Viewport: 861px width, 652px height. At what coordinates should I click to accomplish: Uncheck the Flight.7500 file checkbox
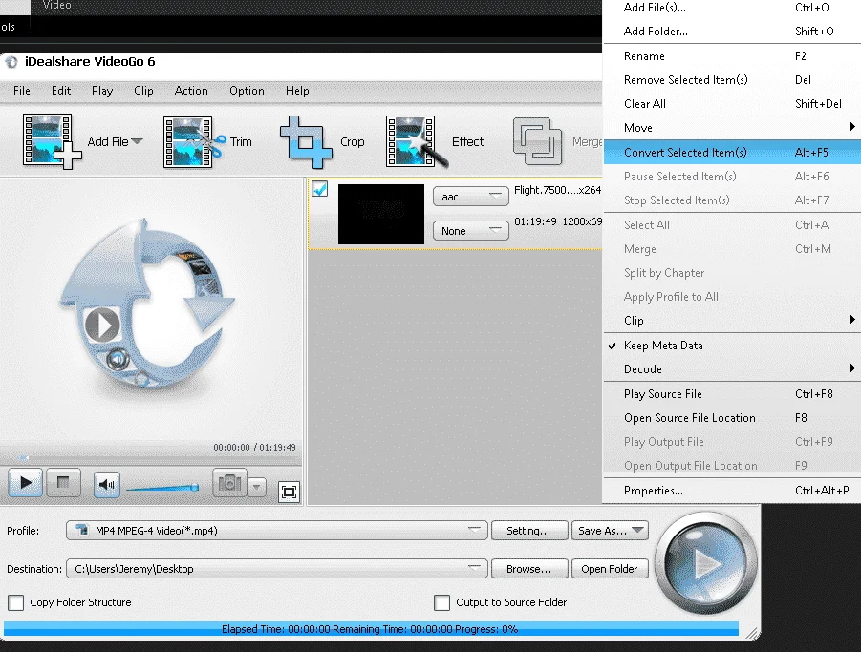(x=319, y=189)
